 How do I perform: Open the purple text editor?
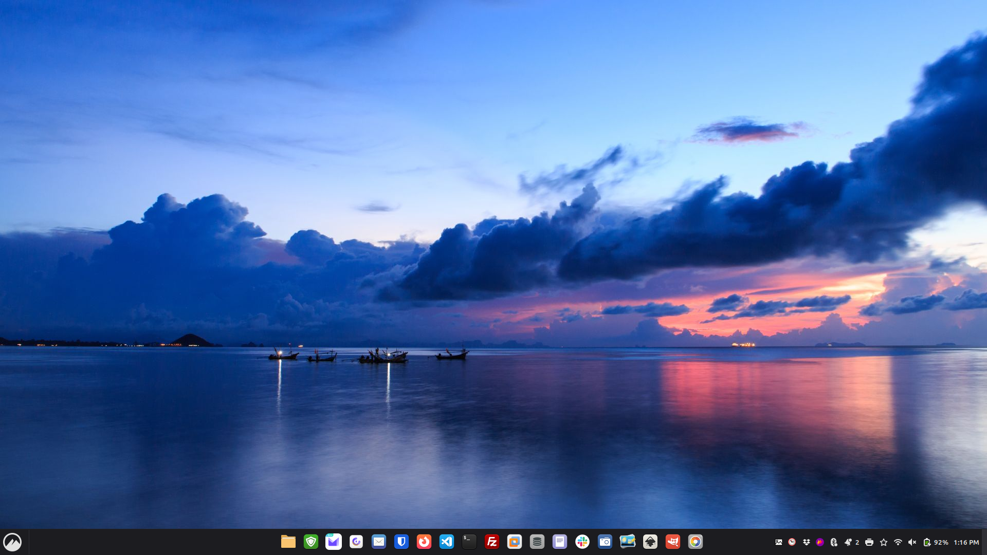(x=559, y=542)
